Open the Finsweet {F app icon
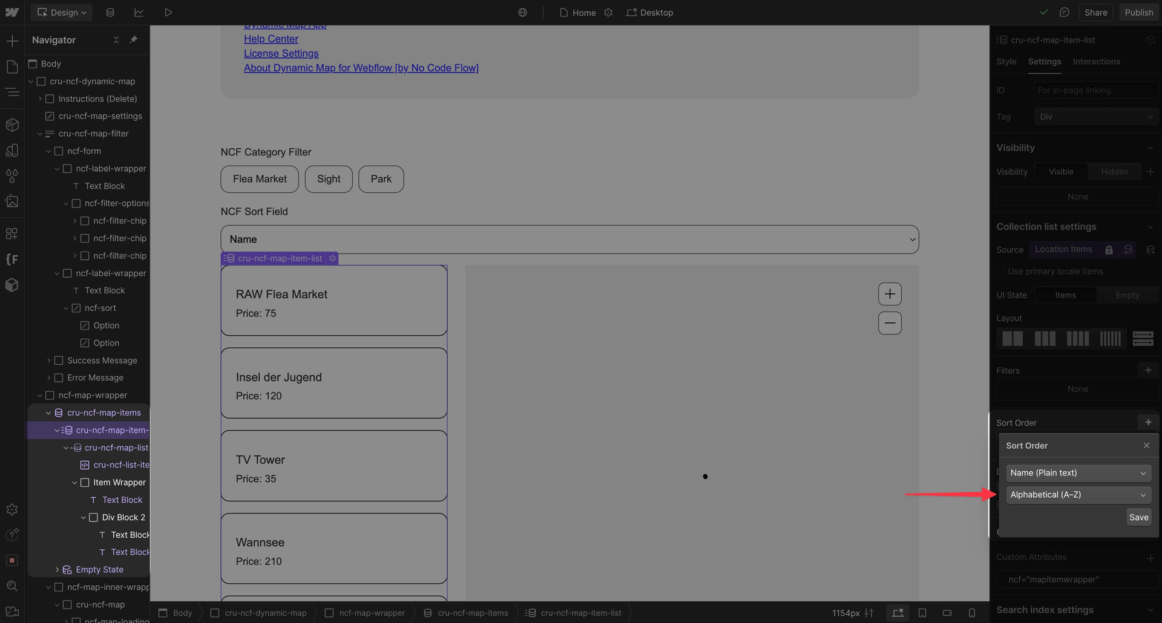This screenshot has height=623, width=1162. coord(12,259)
